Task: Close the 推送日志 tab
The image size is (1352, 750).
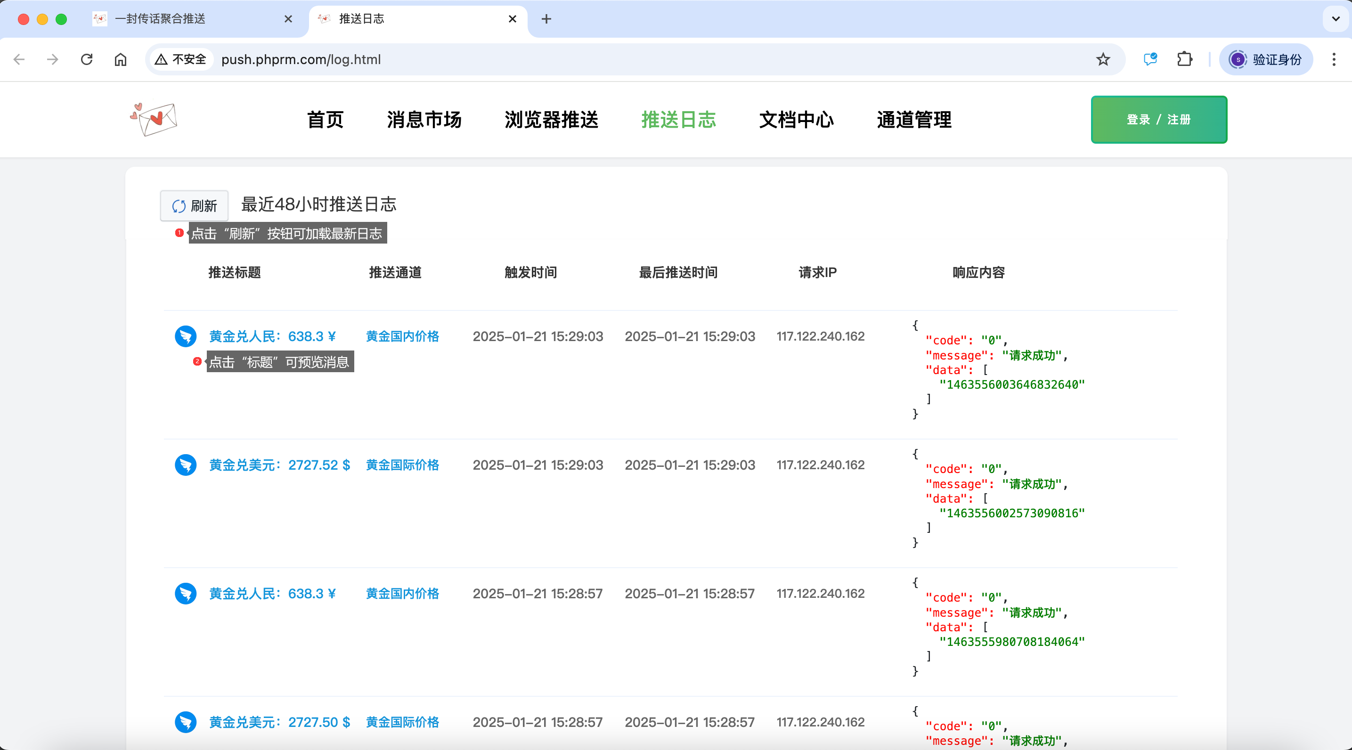Action: click(513, 19)
